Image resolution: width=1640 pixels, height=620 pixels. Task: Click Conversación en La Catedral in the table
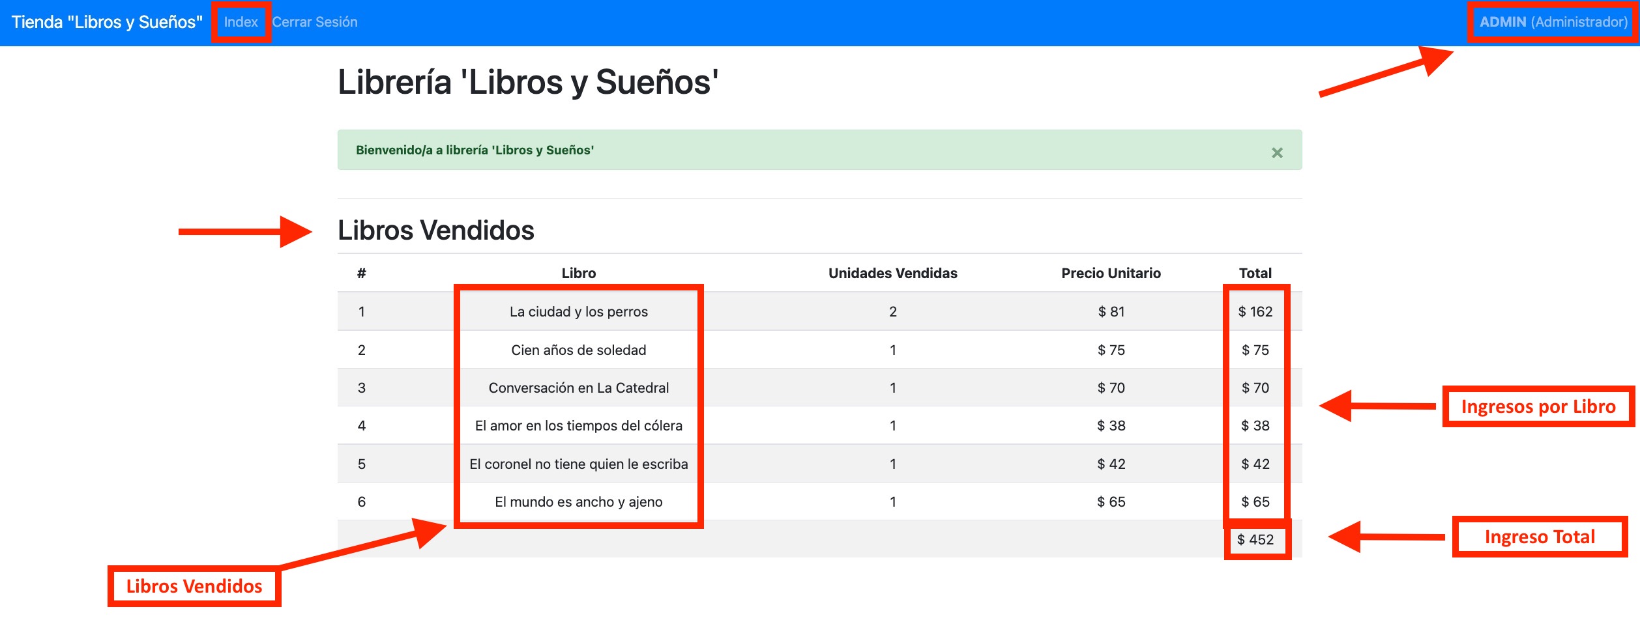pos(579,387)
